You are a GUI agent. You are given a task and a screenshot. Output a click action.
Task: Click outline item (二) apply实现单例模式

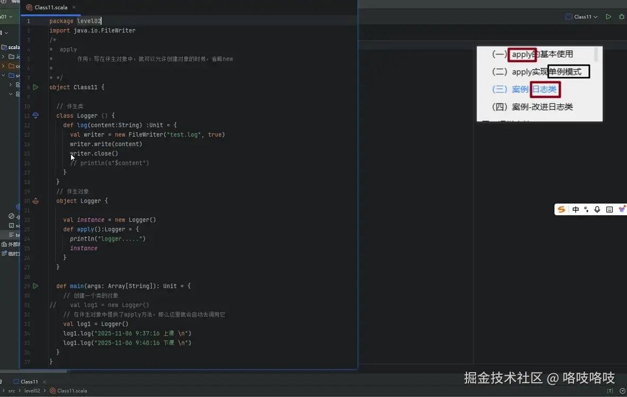536,72
